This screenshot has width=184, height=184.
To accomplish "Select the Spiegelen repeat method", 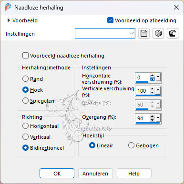I will [25, 101].
